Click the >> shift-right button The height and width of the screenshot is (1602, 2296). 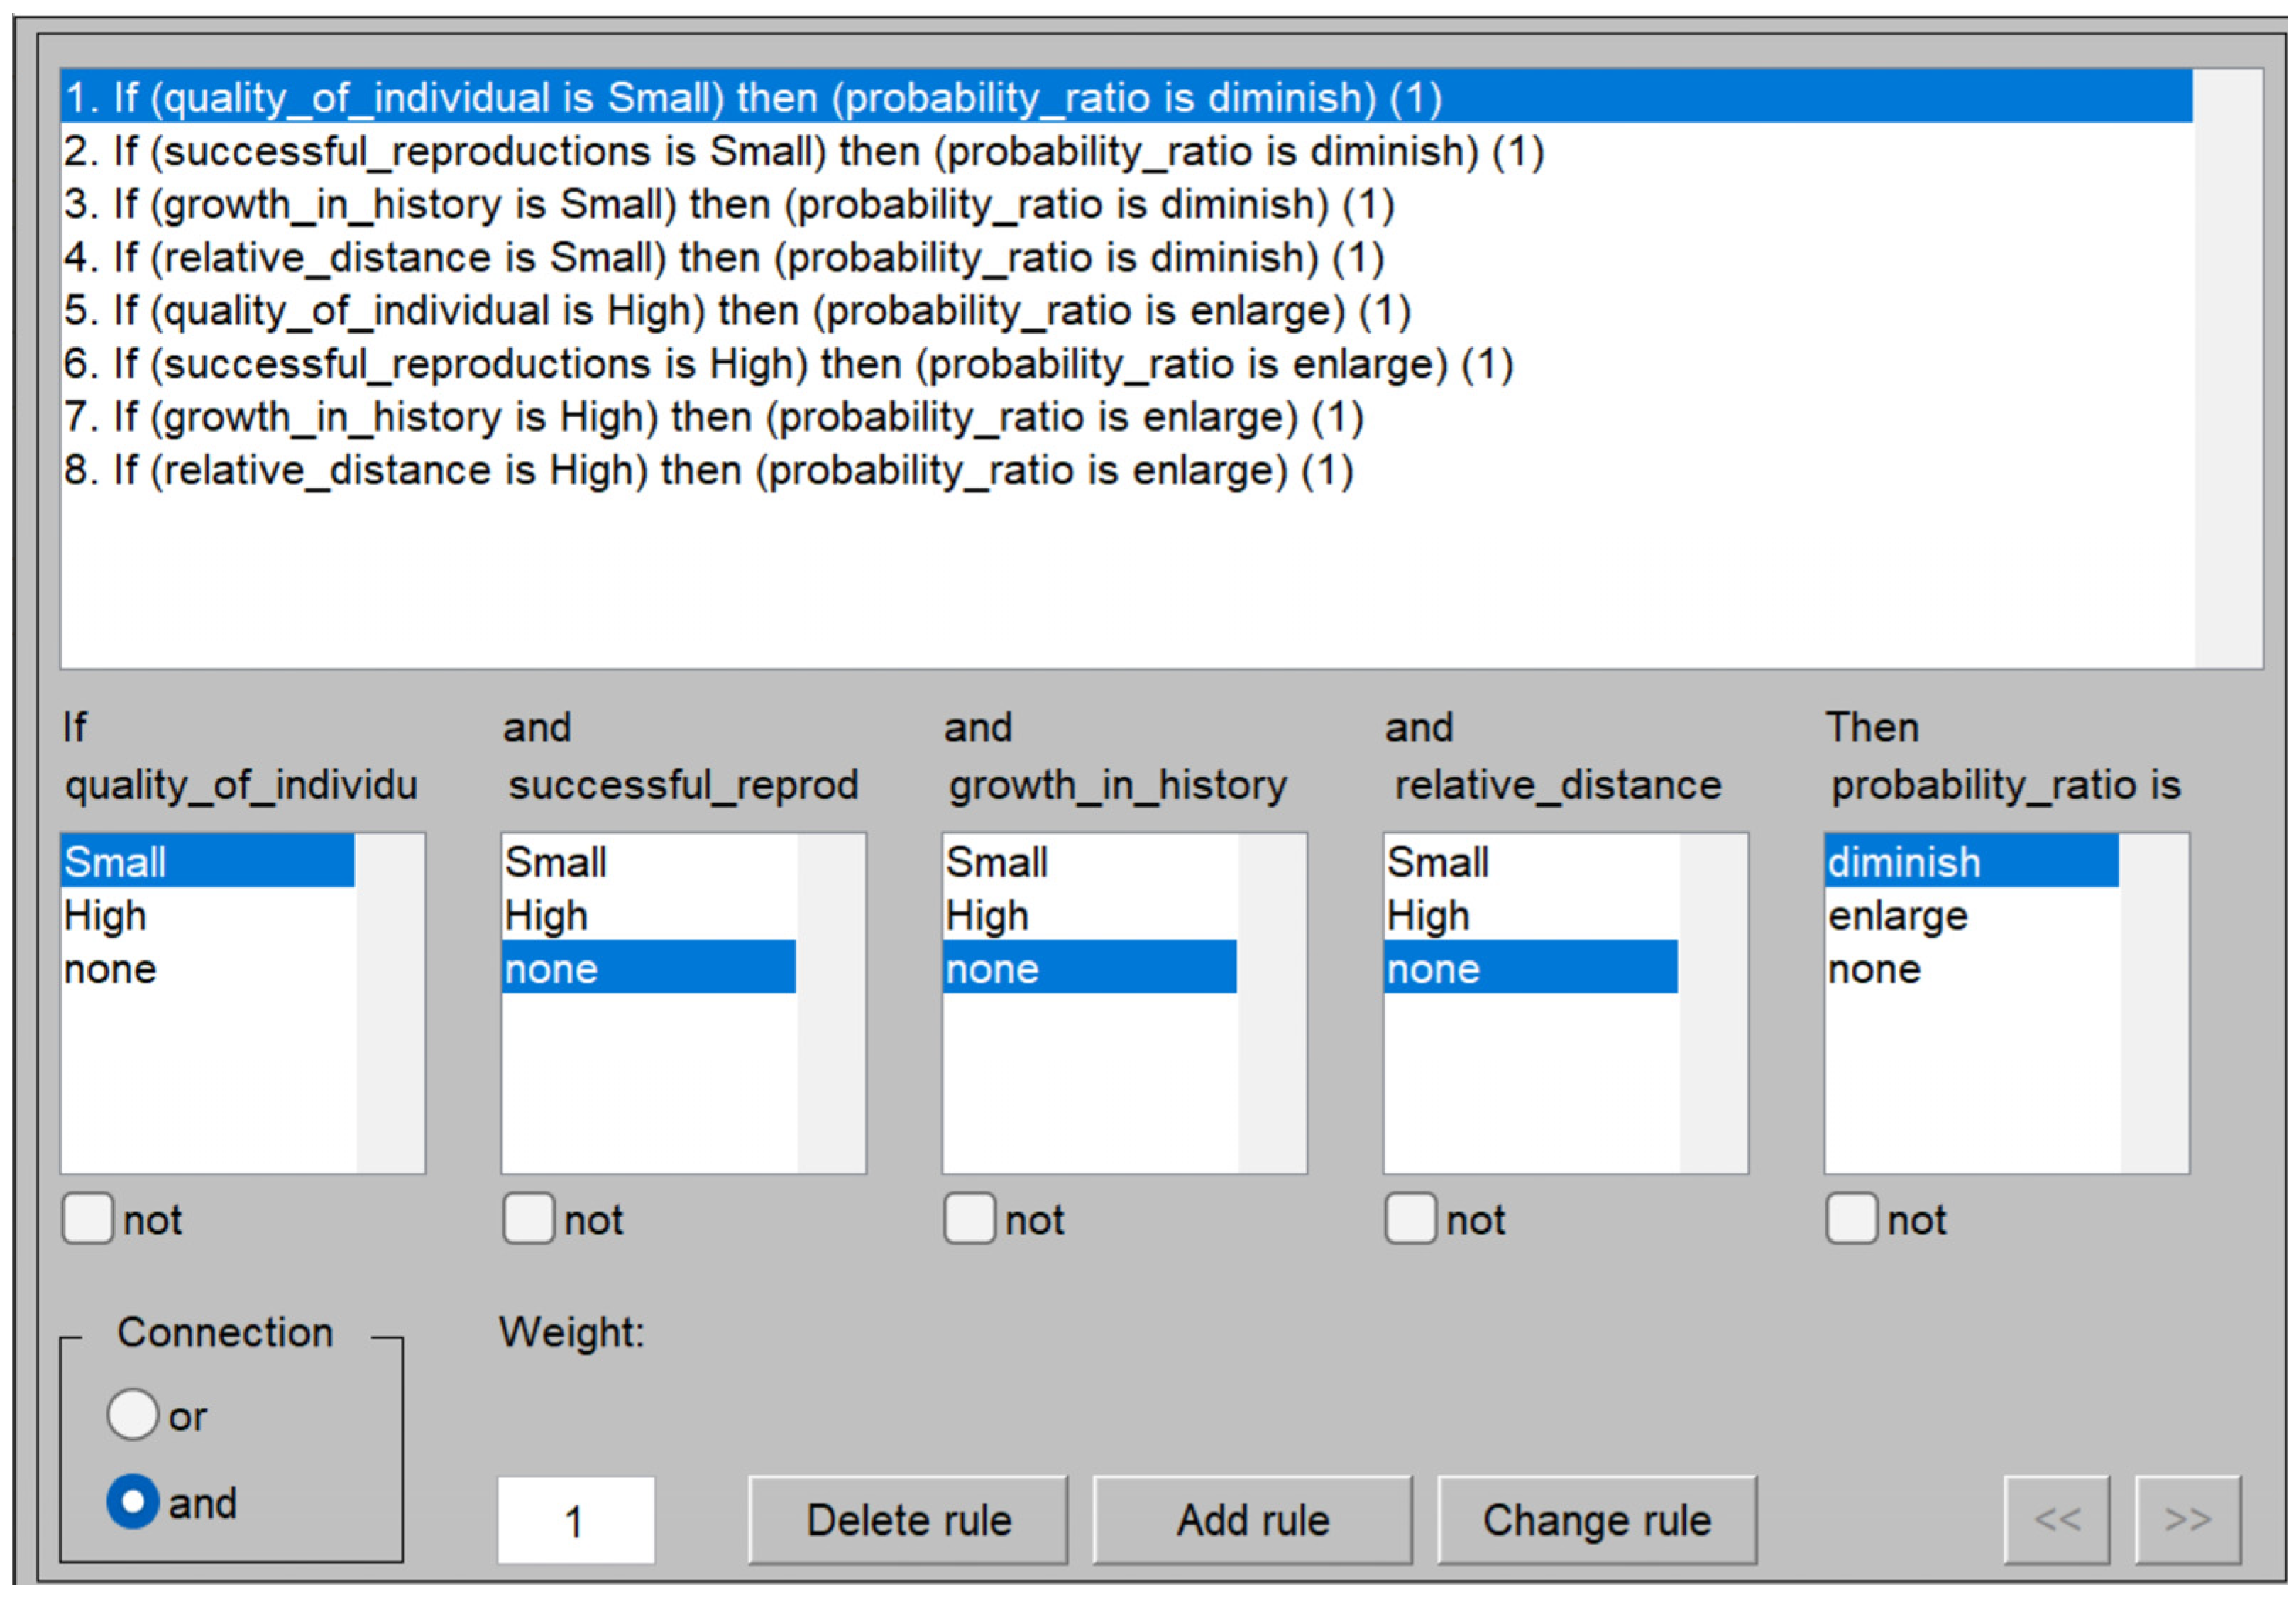2187,1520
